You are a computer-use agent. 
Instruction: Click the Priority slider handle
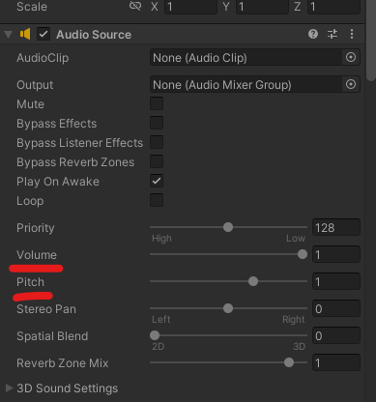click(x=228, y=227)
